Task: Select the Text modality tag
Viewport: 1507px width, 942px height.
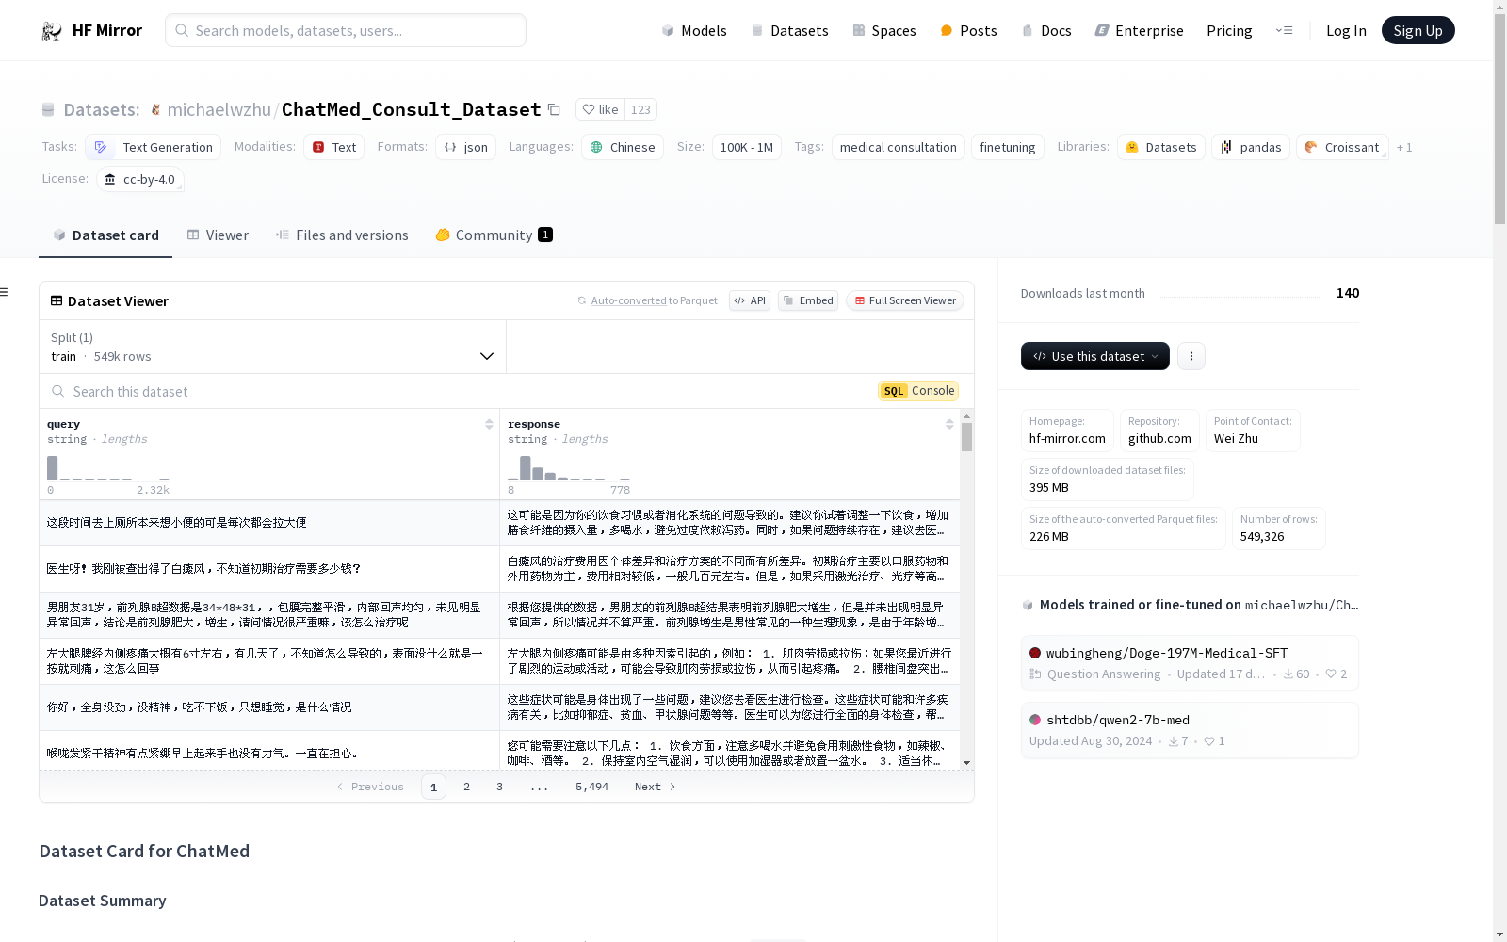Action: pos(334,147)
